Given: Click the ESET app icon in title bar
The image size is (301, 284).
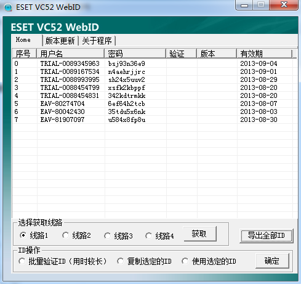Looking at the screenshot, I should [x=8, y=7].
